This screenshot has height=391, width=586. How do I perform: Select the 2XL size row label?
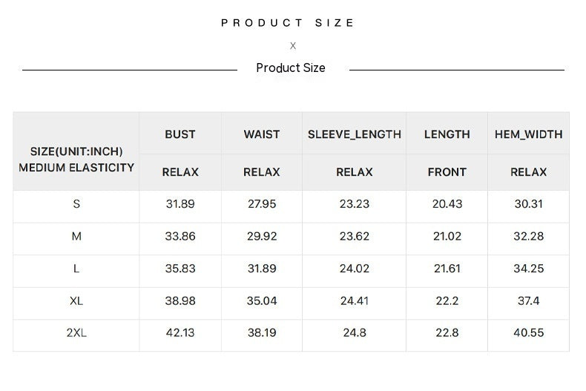tap(76, 333)
